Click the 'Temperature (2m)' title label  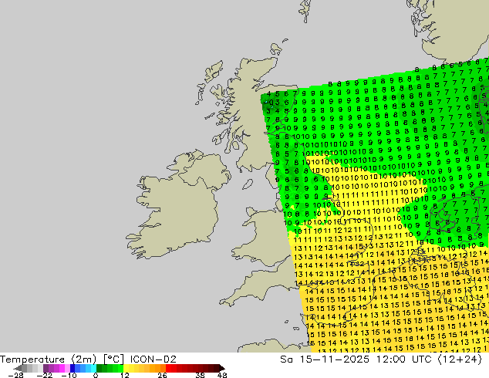click(x=48, y=359)
